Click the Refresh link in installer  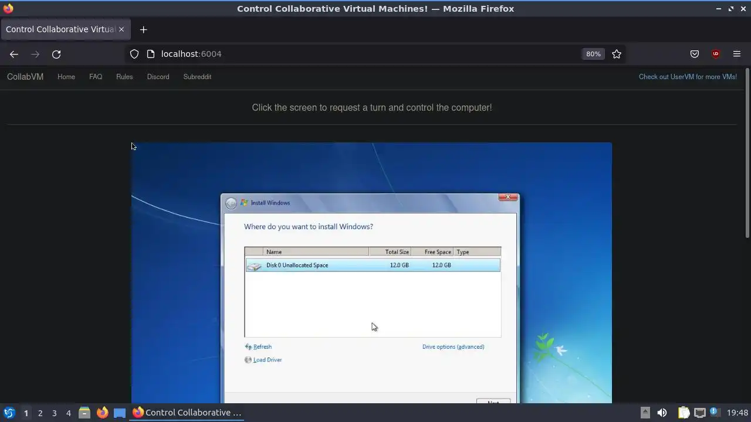pyautogui.click(x=262, y=347)
